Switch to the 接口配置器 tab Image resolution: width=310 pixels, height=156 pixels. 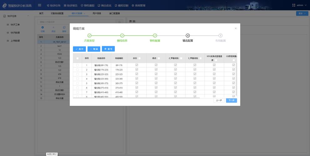114,13
